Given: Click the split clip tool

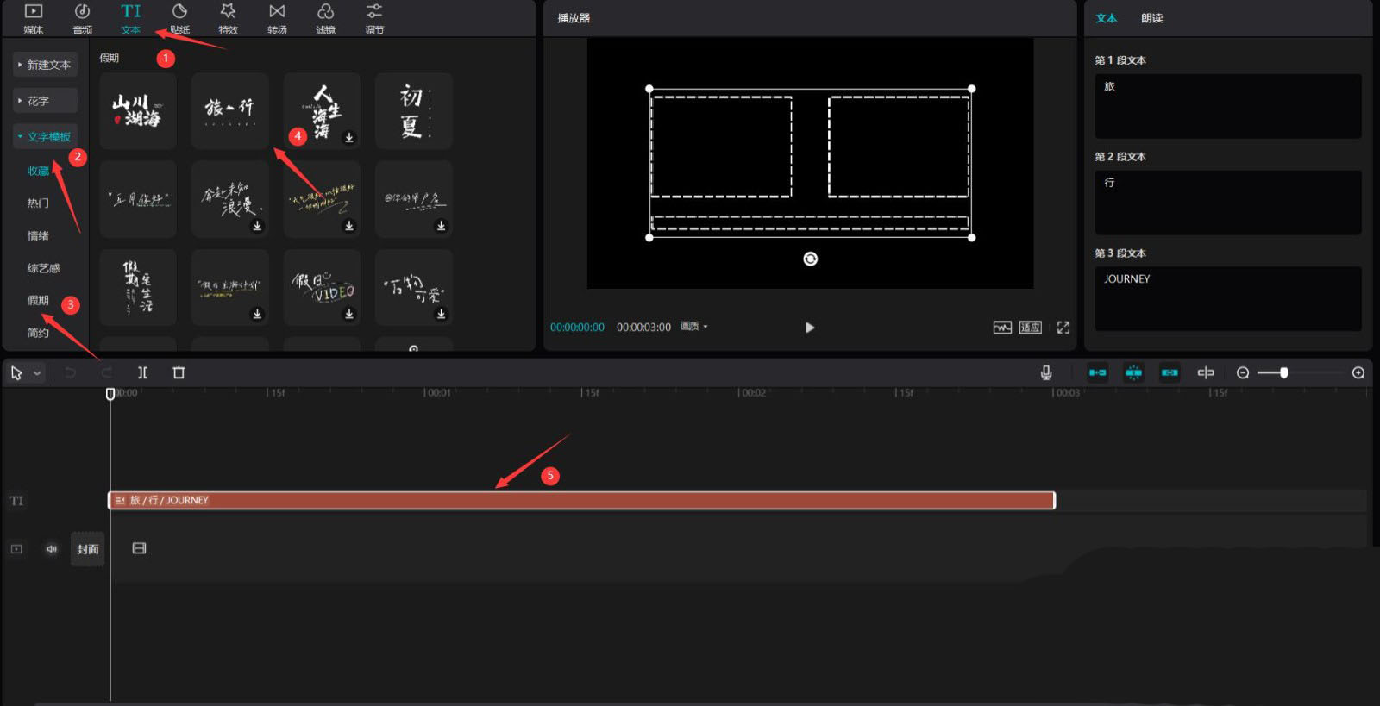Looking at the screenshot, I should [x=142, y=372].
